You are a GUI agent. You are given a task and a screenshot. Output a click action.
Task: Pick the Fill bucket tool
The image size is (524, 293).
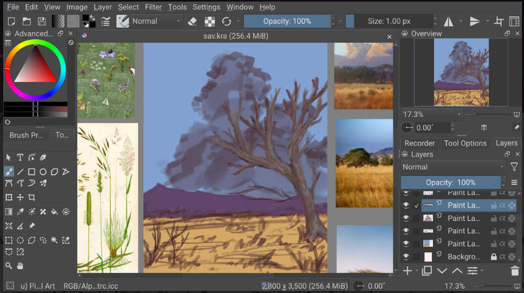(x=54, y=212)
